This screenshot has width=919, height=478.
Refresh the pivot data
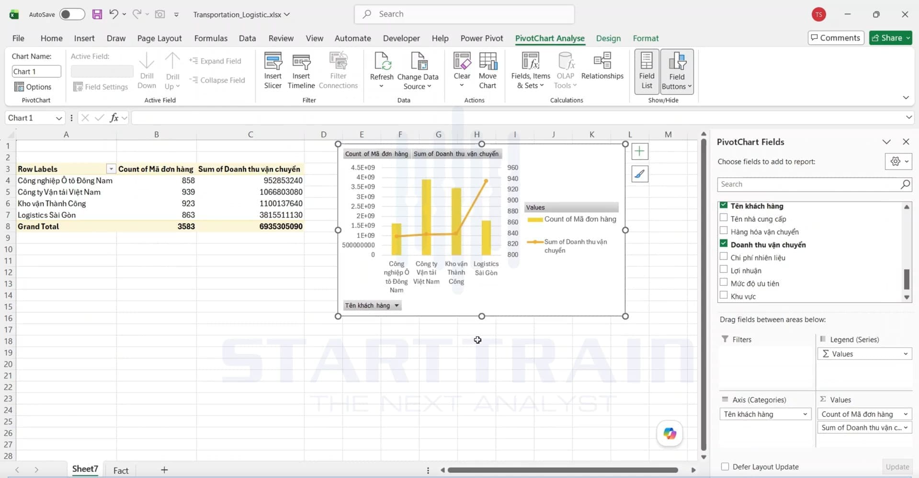coord(382,71)
